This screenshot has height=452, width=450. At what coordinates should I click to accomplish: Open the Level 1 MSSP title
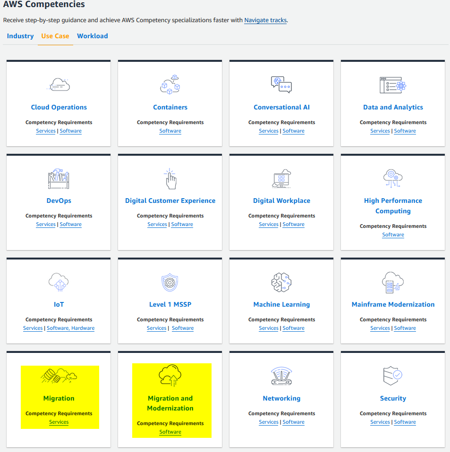[170, 304]
